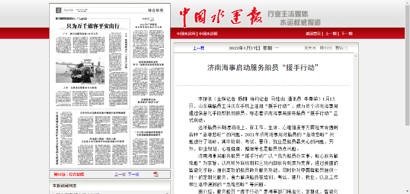Screen dimensions: 410x194
Task: Open the PDF download icon
Action: coord(156,174)
